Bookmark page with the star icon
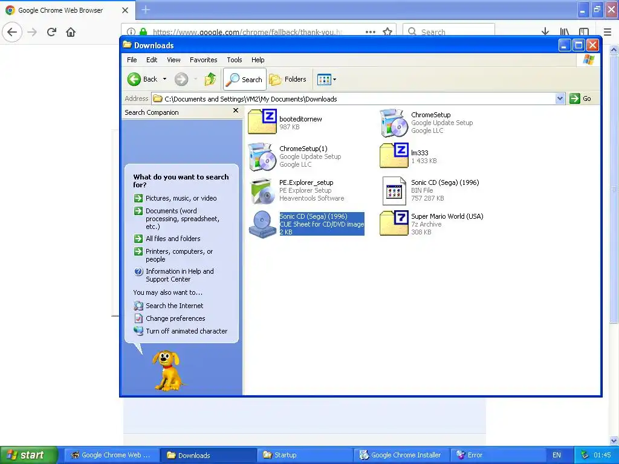 [387, 32]
